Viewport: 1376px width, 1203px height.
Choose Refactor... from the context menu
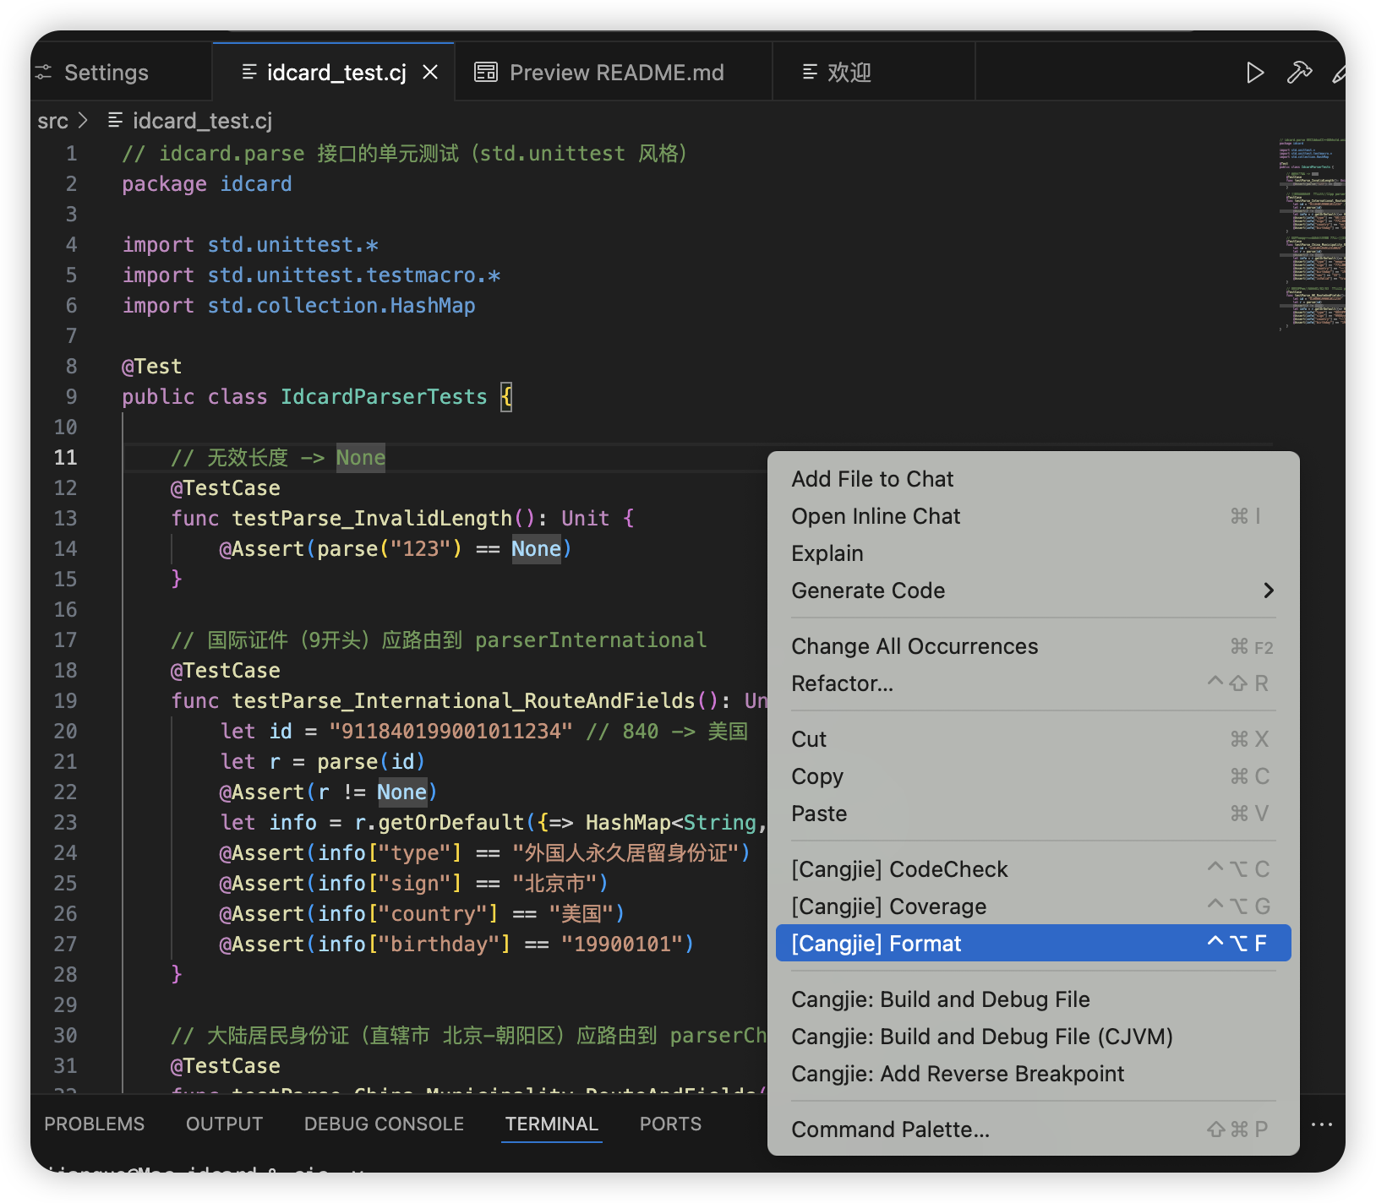tap(1033, 683)
